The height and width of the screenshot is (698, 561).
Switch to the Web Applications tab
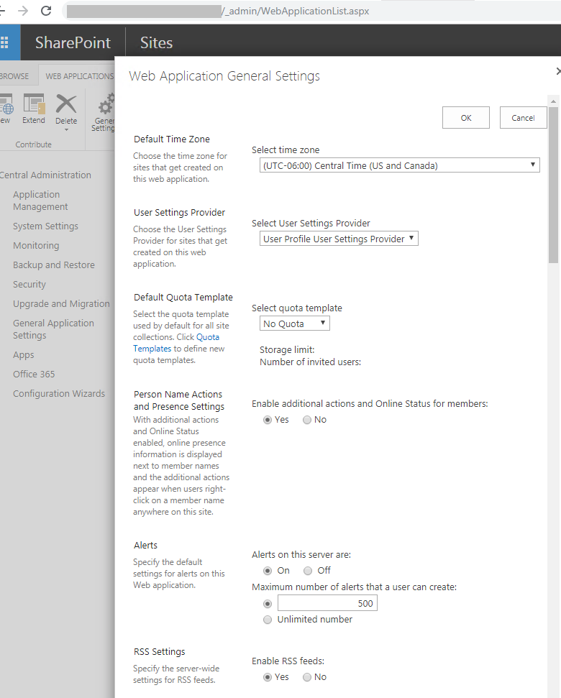pos(79,76)
